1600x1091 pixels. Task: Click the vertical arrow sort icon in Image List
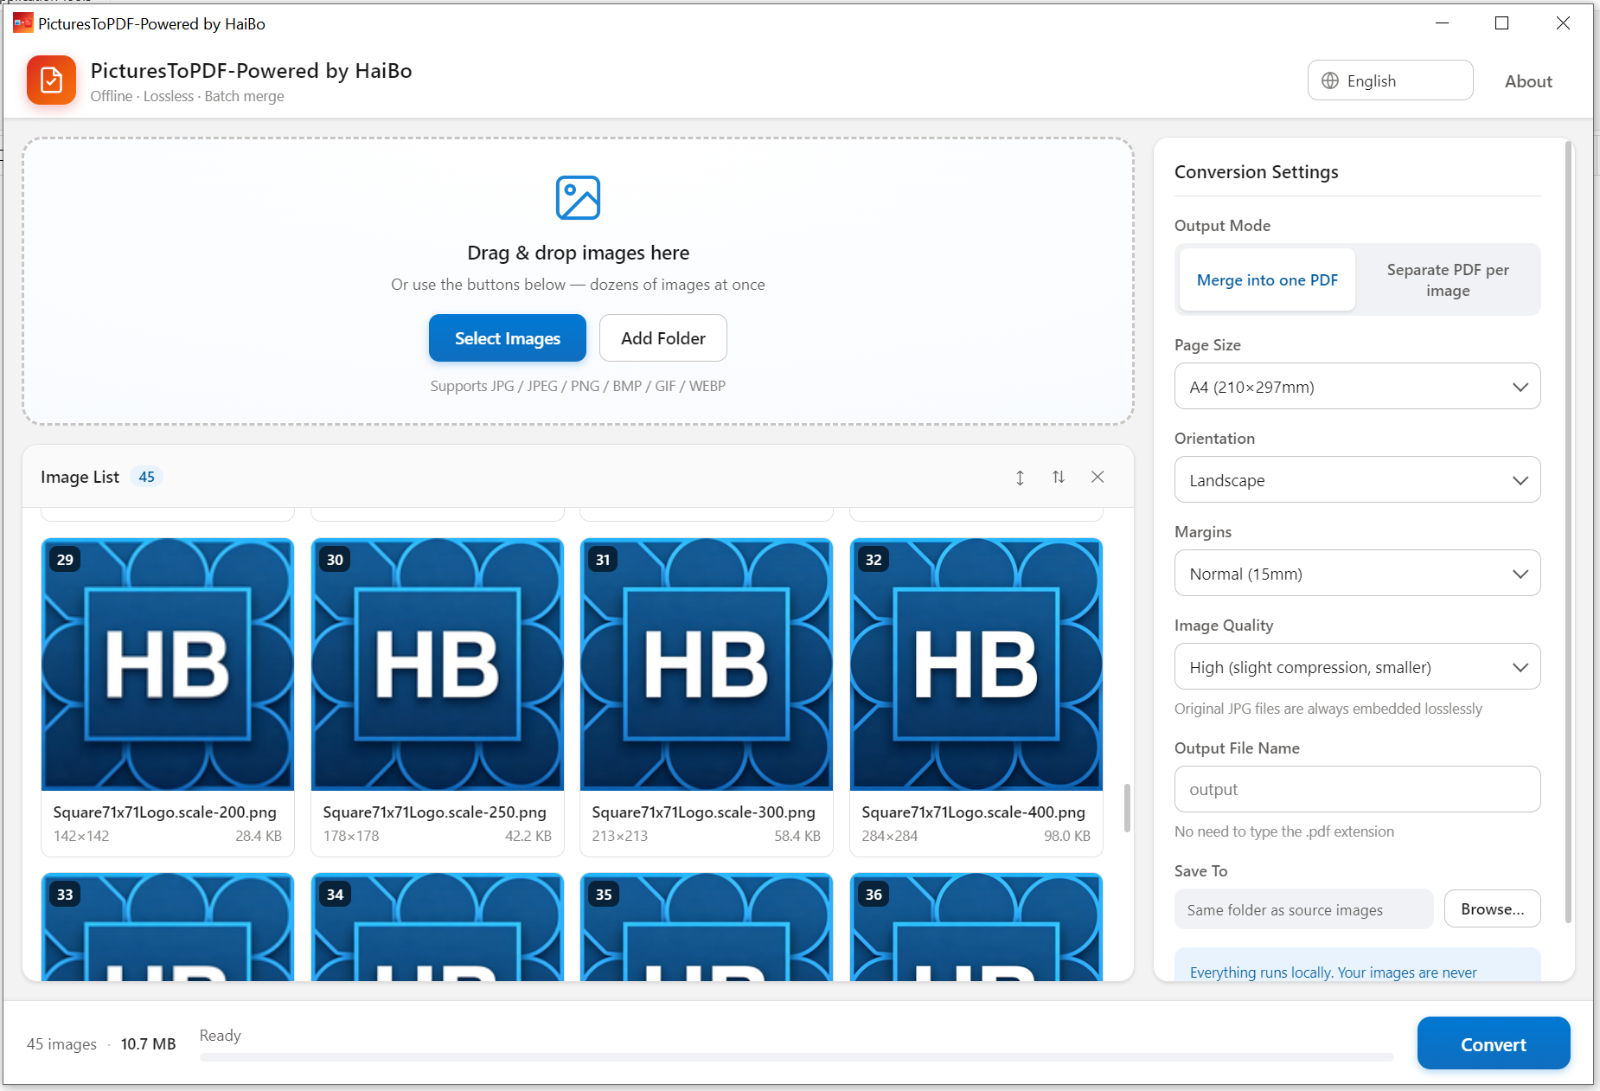click(1020, 478)
